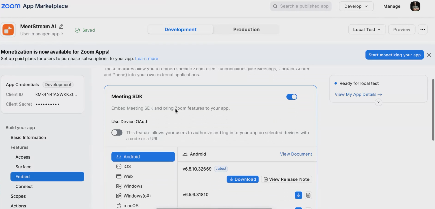The image size is (435, 209).
Task: Click the search magnifier icon
Action: click(x=275, y=6)
